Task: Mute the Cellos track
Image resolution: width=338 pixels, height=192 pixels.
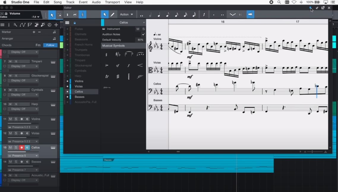Action: click(x=10, y=147)
